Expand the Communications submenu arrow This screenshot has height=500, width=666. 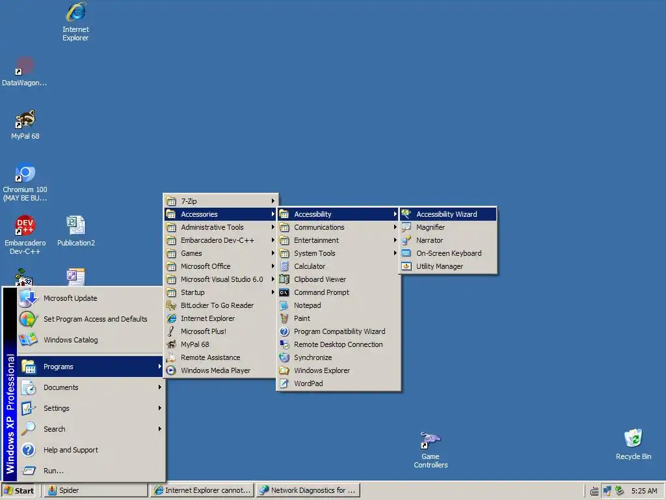395,227
